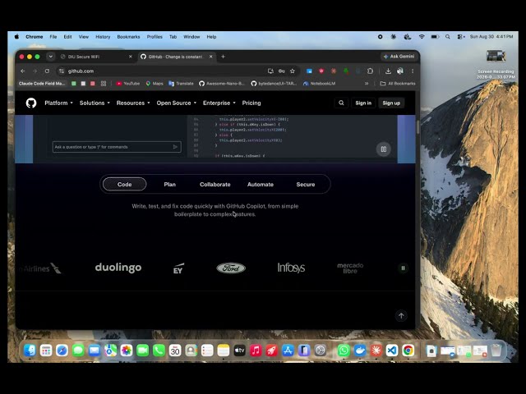Open the Bookmarks menu in menu bar

tap(128, 37)
